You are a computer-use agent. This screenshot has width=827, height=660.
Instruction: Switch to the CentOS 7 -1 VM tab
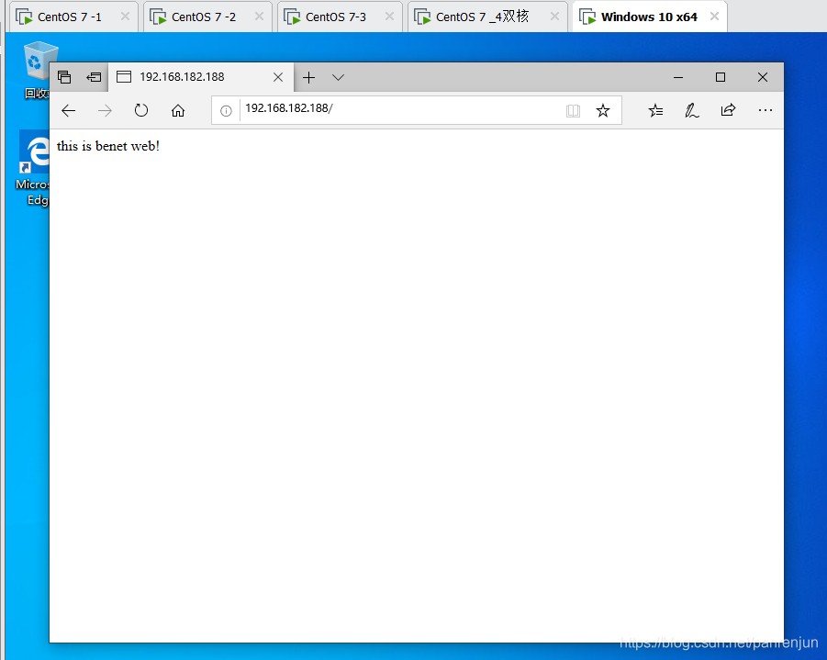click(73, 17)
